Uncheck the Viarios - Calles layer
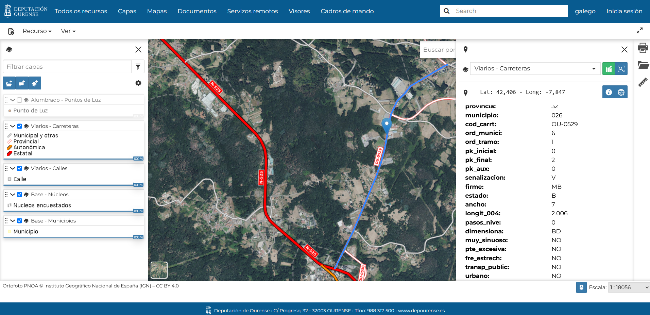The image size is (650, 315). [20, 168]
